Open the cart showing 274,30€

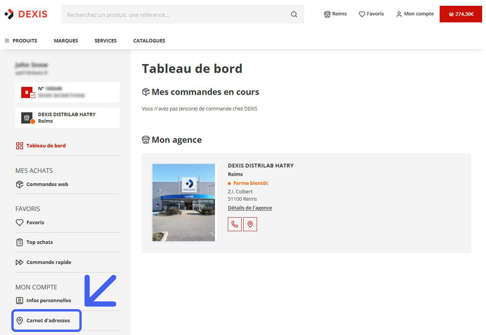coord(461,14)
